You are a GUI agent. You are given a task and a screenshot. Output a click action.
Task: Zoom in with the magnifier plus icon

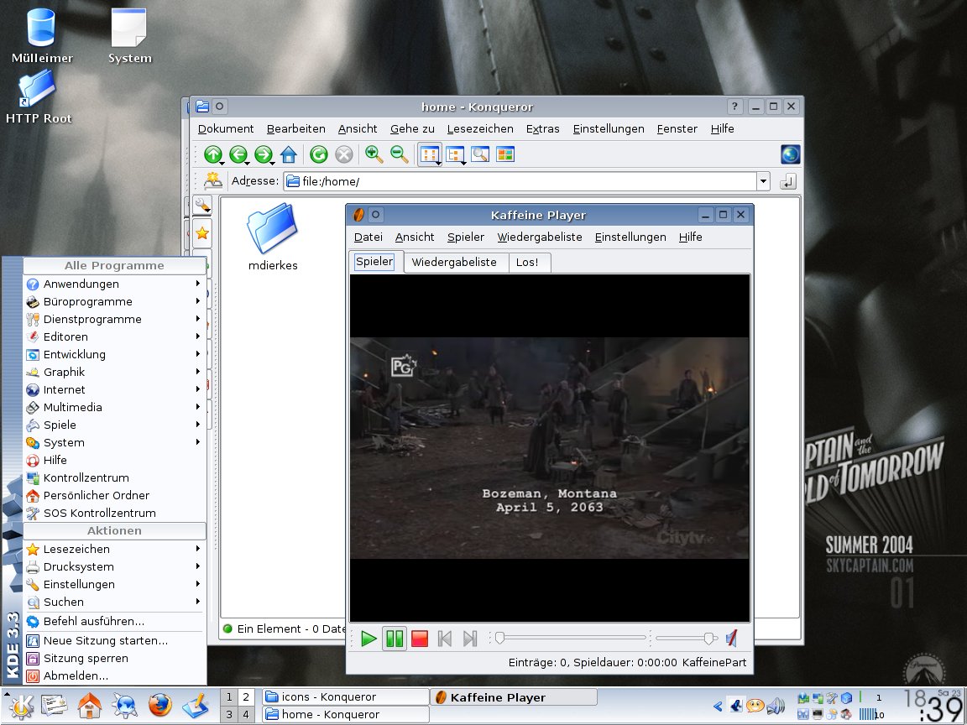click(x=374, y=154)
